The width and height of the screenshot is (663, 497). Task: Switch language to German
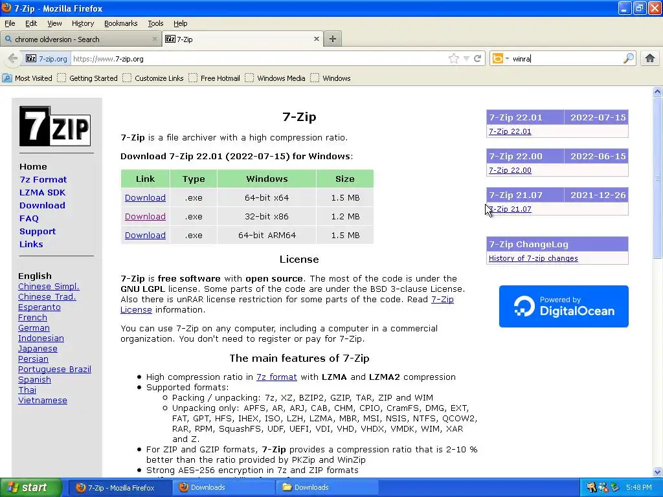pyautogui.click(x=34, y=328)
